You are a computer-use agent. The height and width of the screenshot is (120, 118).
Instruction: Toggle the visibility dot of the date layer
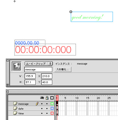[42, 109]
